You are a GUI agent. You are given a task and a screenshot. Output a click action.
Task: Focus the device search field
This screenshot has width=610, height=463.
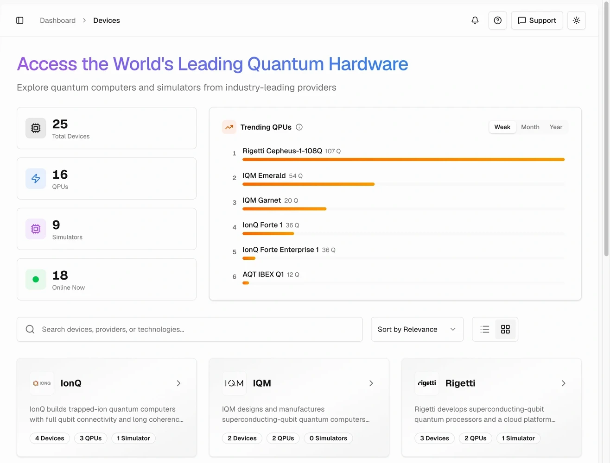[x=190, y=329]
